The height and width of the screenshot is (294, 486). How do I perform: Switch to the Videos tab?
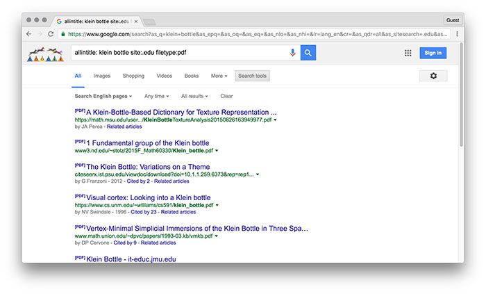[x=165, y=76]
